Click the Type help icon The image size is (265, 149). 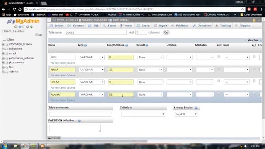click(x=86, y=45)
